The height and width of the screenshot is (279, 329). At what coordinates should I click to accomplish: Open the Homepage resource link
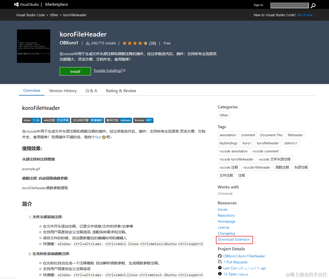tap(227, 221)
